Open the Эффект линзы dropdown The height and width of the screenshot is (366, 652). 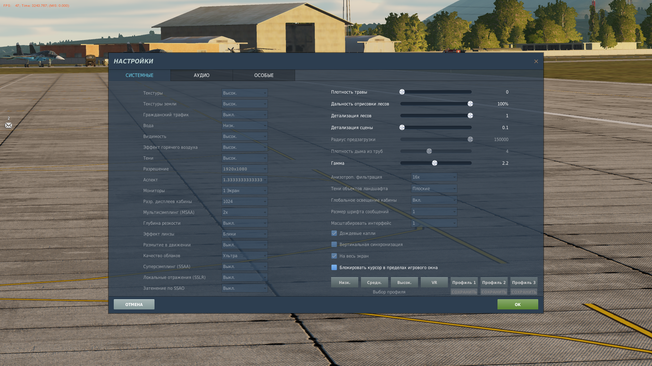(x=244, y=234)
